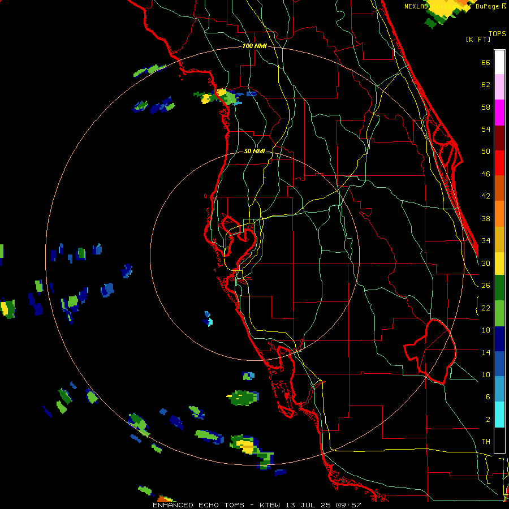Click the legend value '30'
Image resolution: width=509 pixels, height=509 pixels.
(486, 263)
